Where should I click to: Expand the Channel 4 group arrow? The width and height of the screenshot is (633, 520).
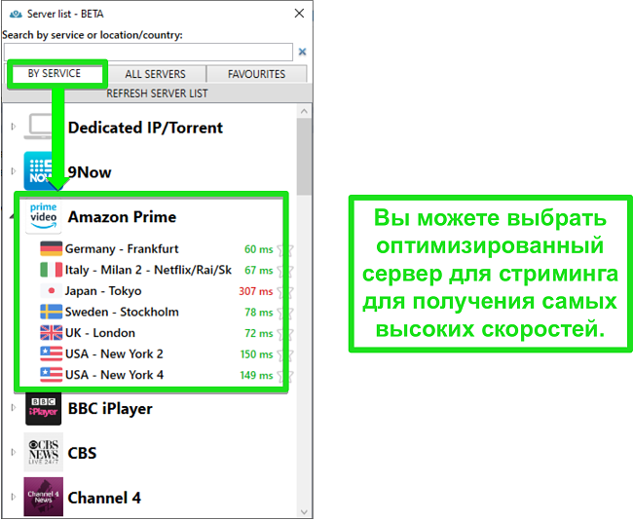point(14,497)
